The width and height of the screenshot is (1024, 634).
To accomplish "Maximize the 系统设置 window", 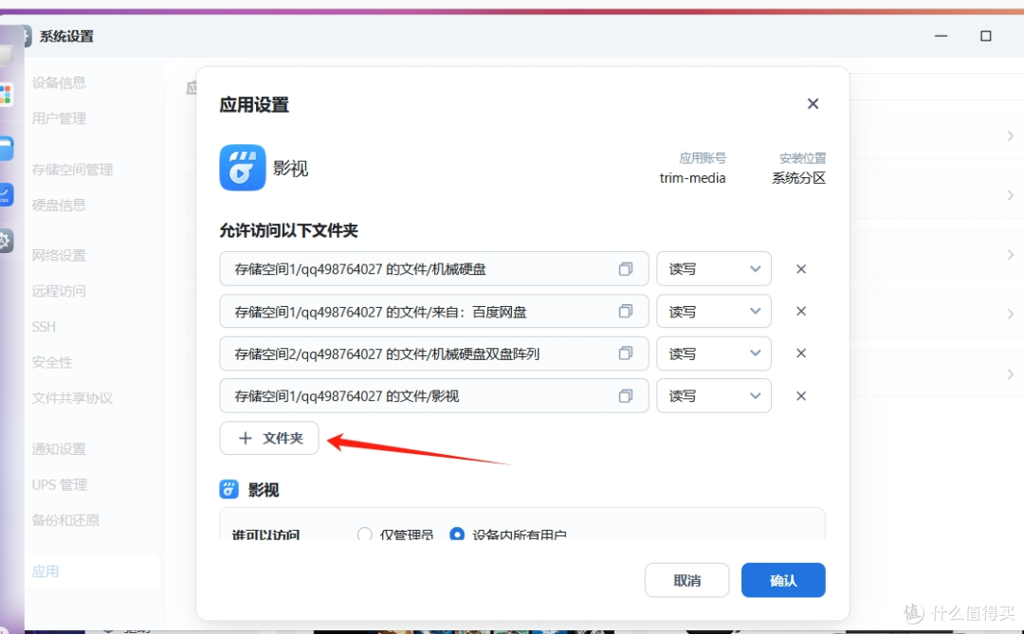I will tap(986, 36).
